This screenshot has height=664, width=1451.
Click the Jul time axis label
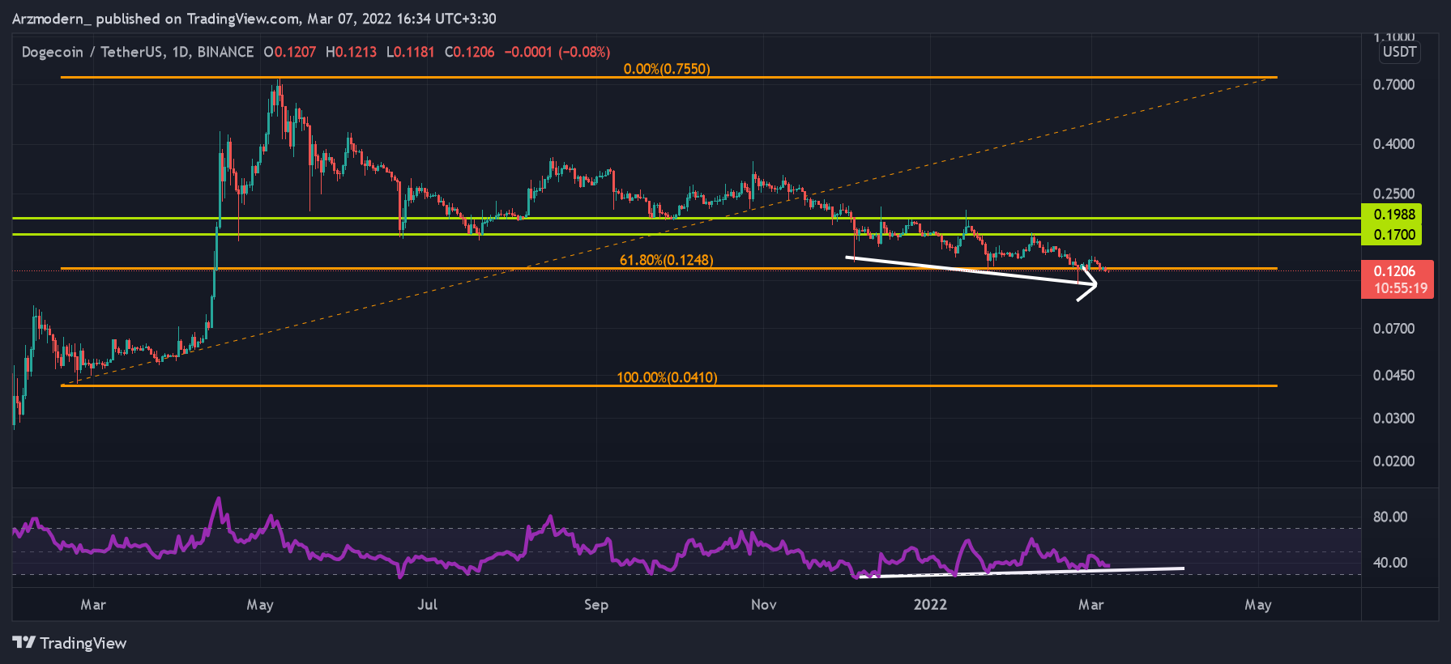tap(427, 605)
